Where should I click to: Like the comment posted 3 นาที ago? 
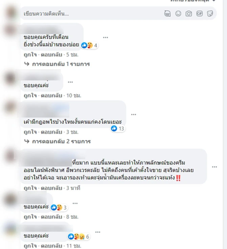pos(30,188)
